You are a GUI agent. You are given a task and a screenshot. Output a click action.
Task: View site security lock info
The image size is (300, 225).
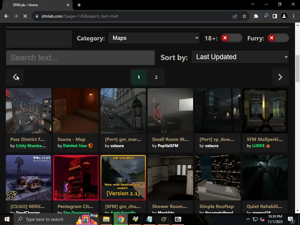point(37,16)
